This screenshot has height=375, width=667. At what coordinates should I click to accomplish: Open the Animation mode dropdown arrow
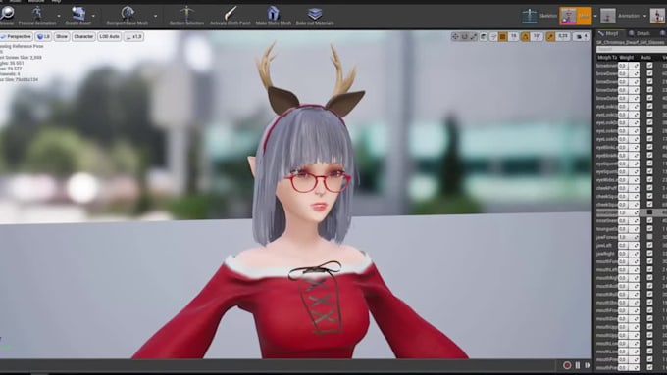tap(644, 16)
